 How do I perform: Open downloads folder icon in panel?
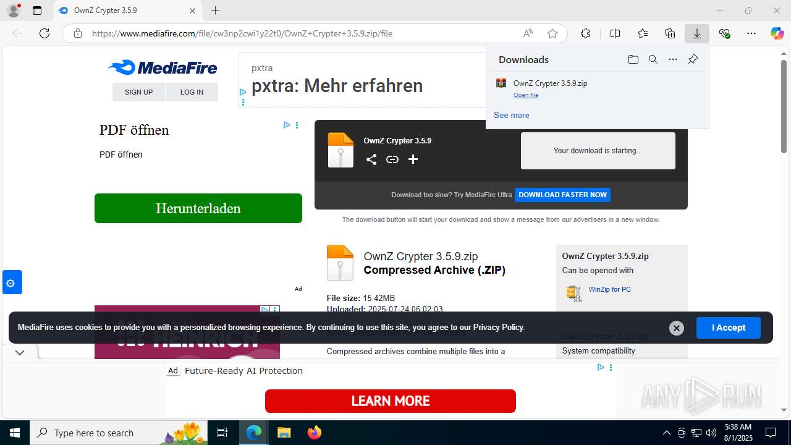coord(633,59)
